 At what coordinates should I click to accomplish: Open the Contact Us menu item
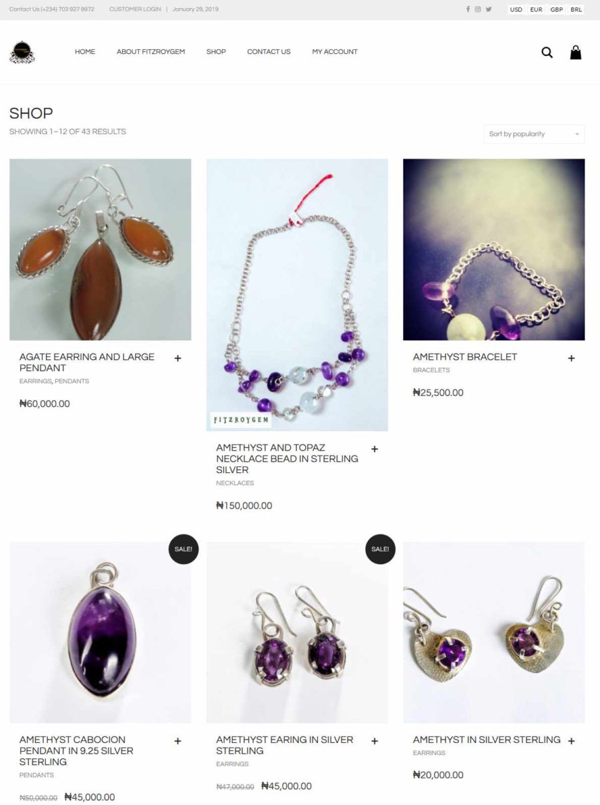click(x=269, y=51)
